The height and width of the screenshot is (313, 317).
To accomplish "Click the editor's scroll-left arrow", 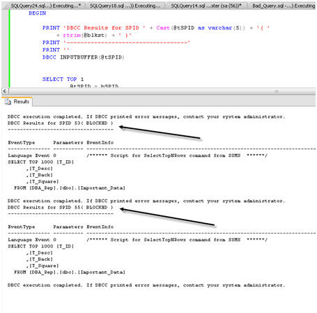I will tap(5, 91).
